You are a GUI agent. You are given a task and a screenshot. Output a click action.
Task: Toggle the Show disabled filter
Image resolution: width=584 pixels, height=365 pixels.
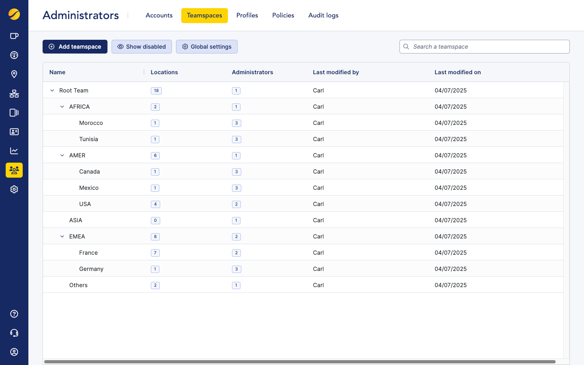[142, 47]
